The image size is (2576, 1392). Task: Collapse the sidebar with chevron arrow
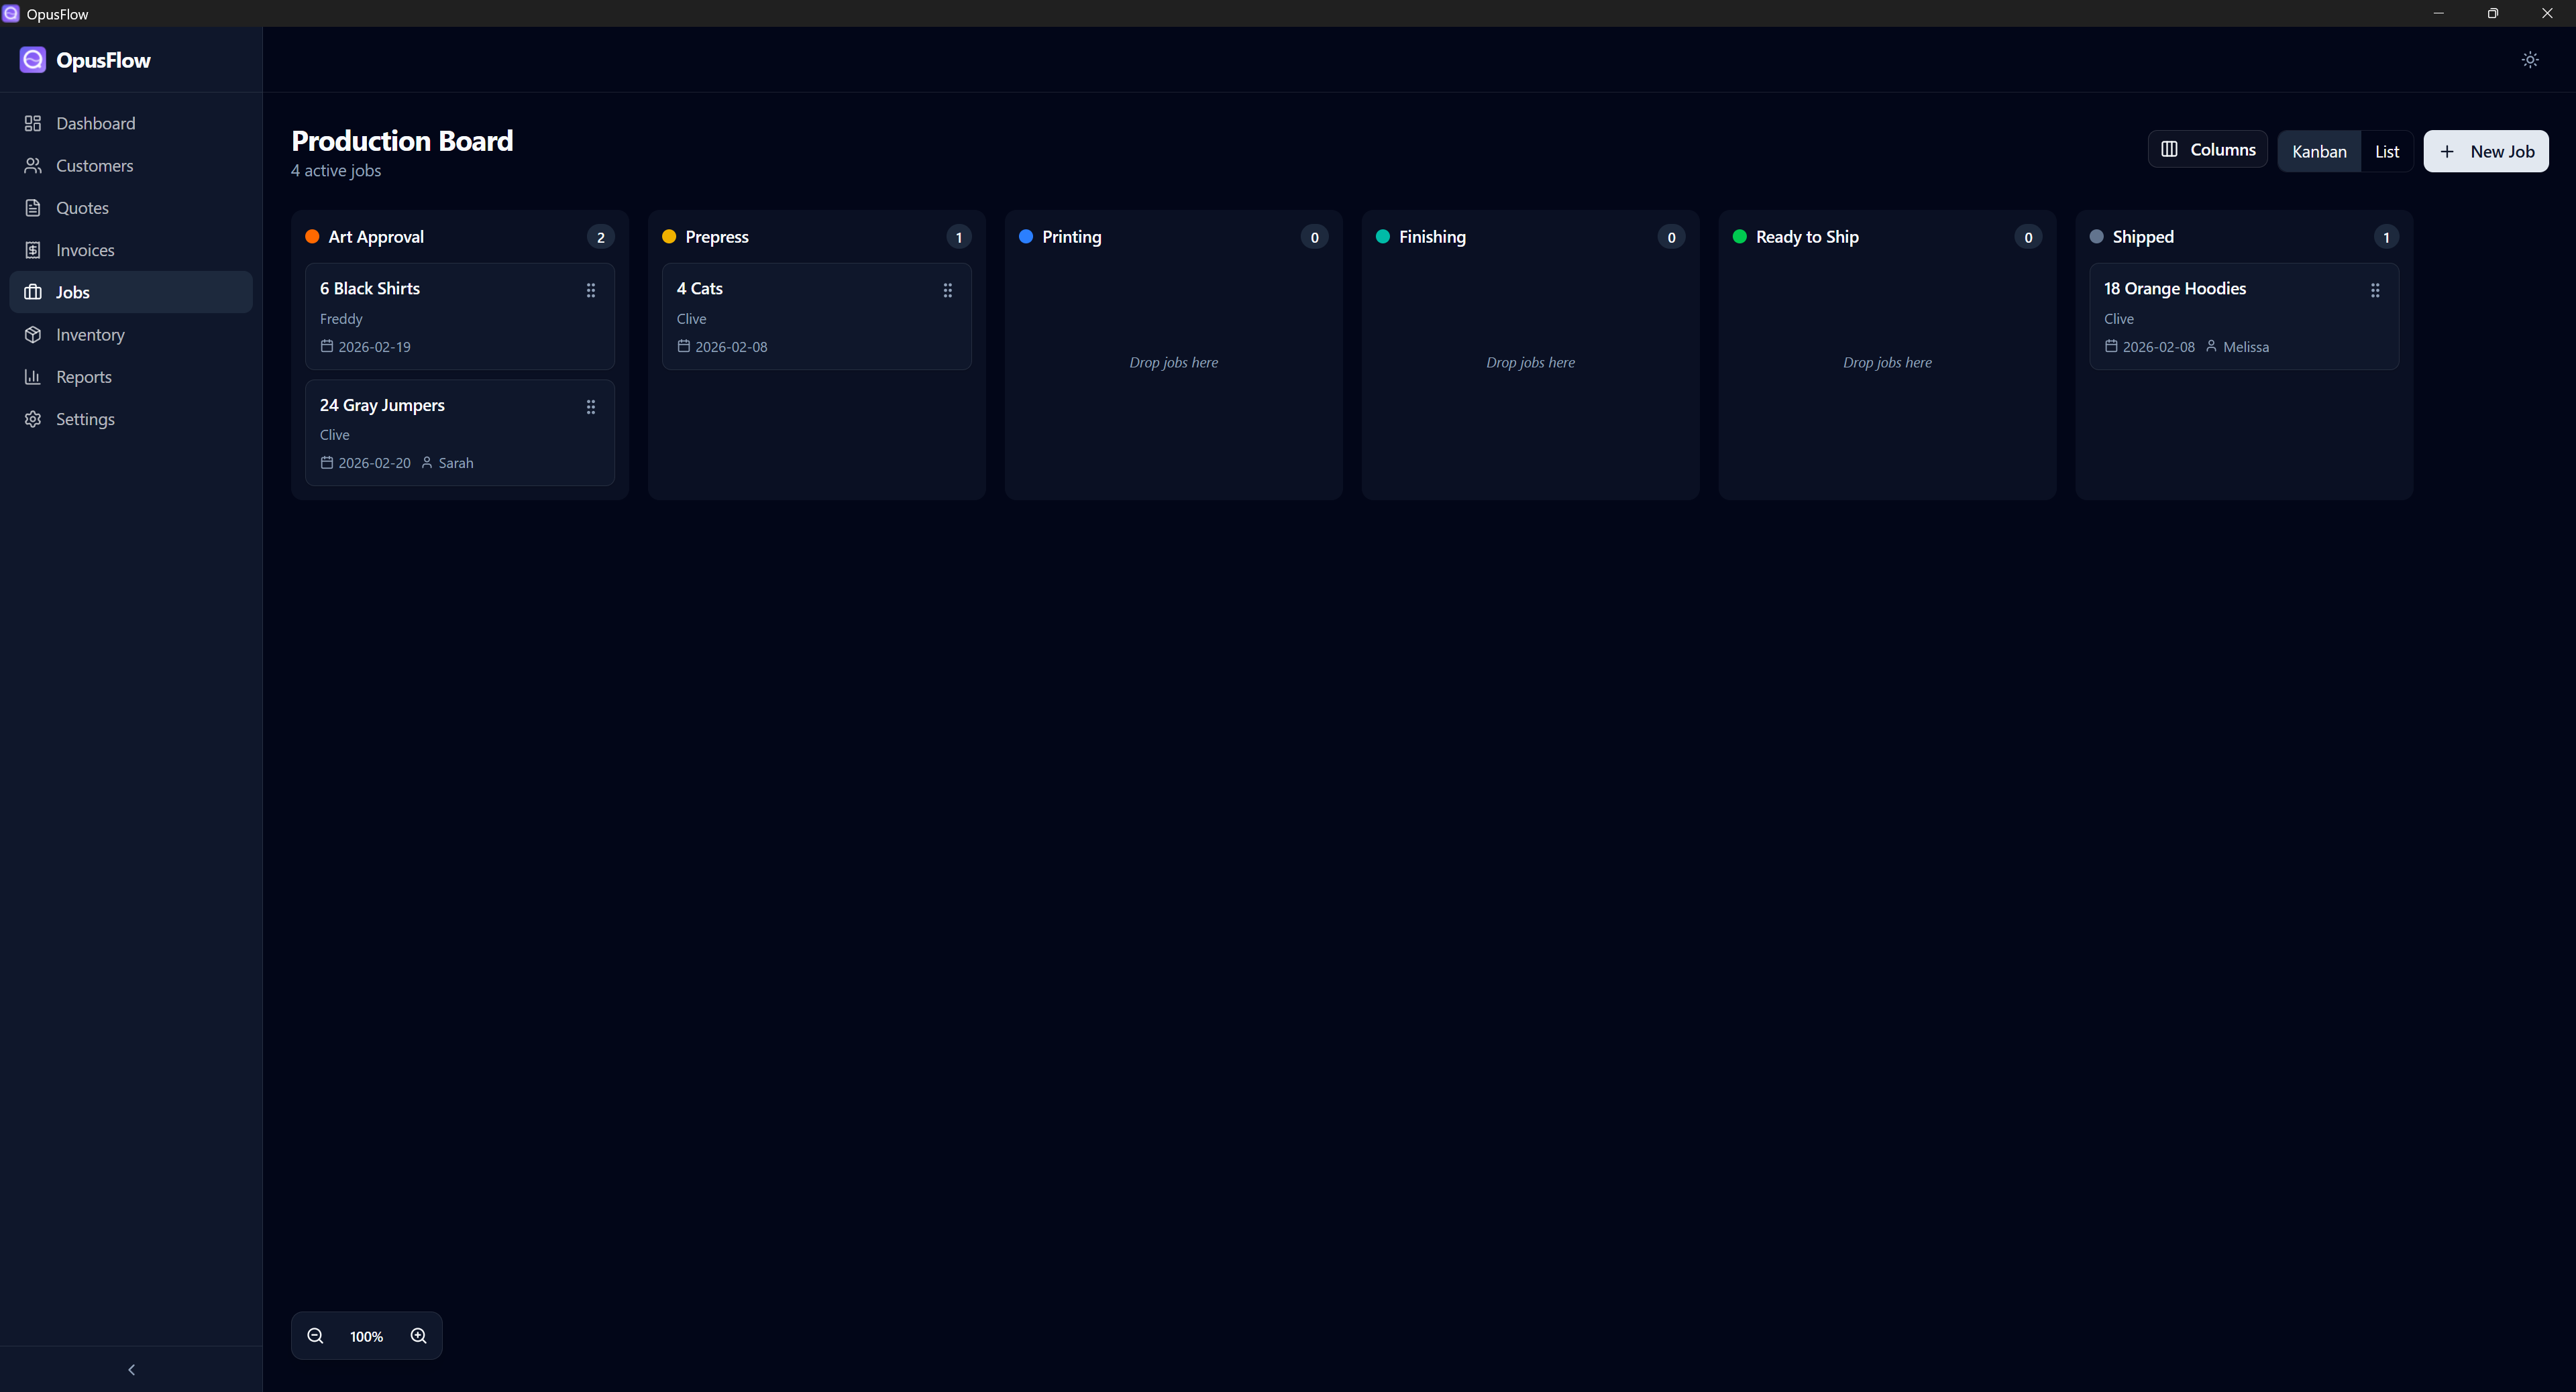click(x=131, y=1369)
